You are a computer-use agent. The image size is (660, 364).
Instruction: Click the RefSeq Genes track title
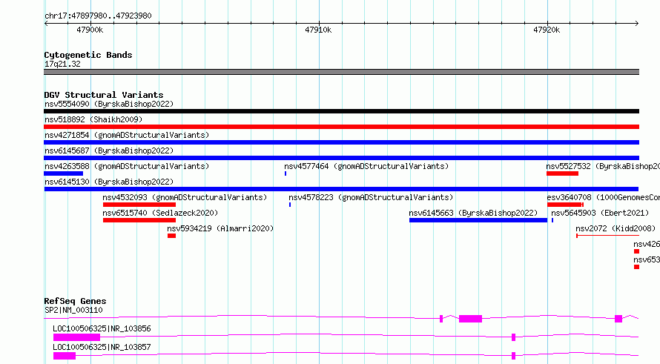coord(75,301)
